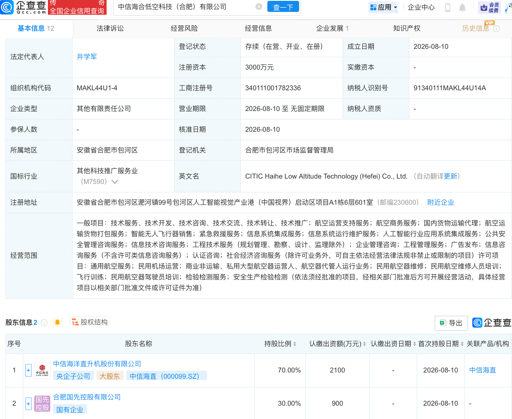This screenshot has width=512, height=419.
Task: Click the 91340111MAKL44U14A taxpayer ID
Action: coord(450,88)
